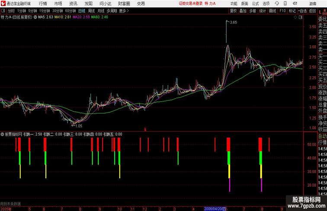Viewport: 327px width, 211px height.
Task: Switch to the 30分钟 period tab
Action: [x=58, y=11]
